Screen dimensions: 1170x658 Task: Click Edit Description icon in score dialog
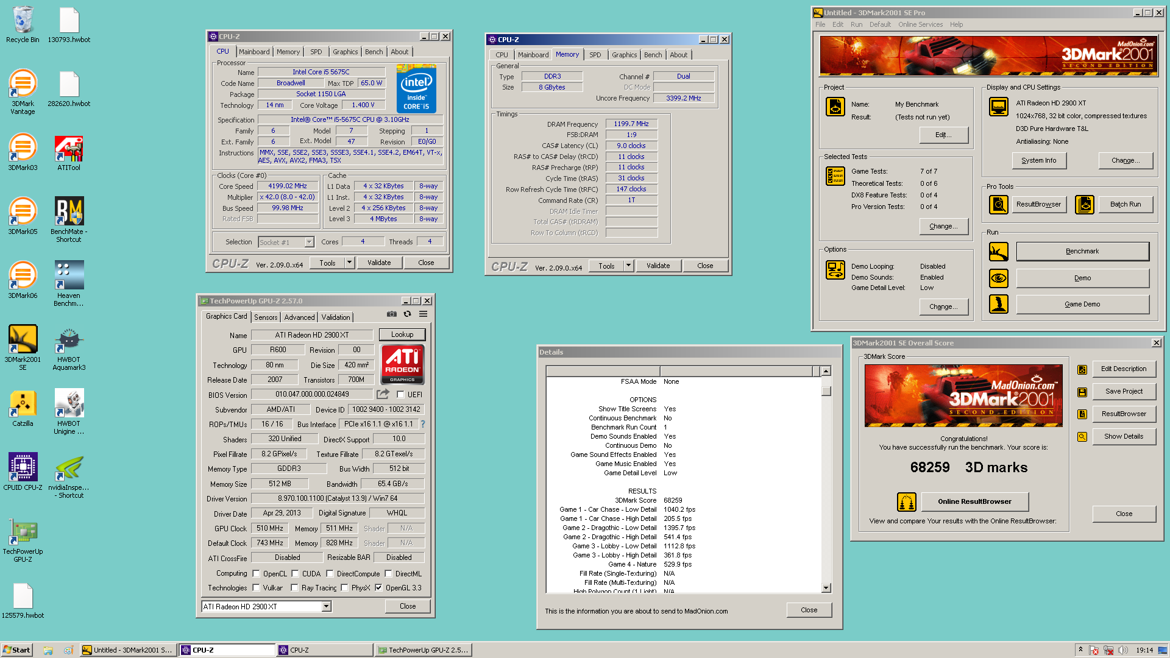tap(1082, 369)
